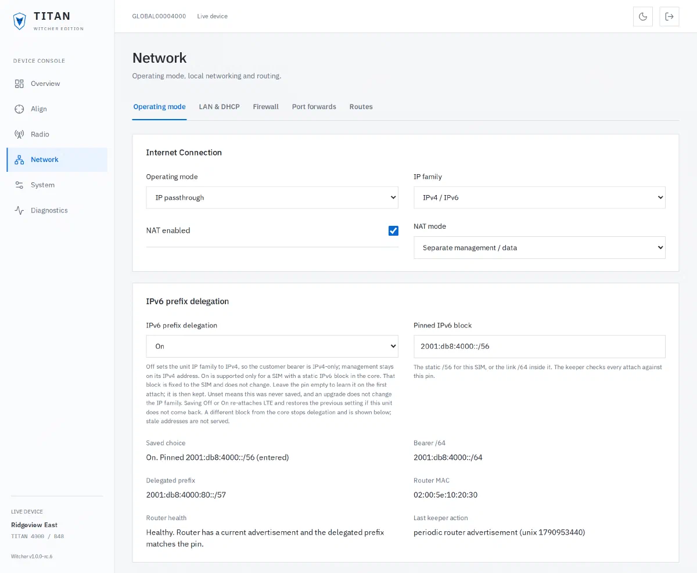Switch to the Port forwards tab
The image size is (697, 573).
314,107
